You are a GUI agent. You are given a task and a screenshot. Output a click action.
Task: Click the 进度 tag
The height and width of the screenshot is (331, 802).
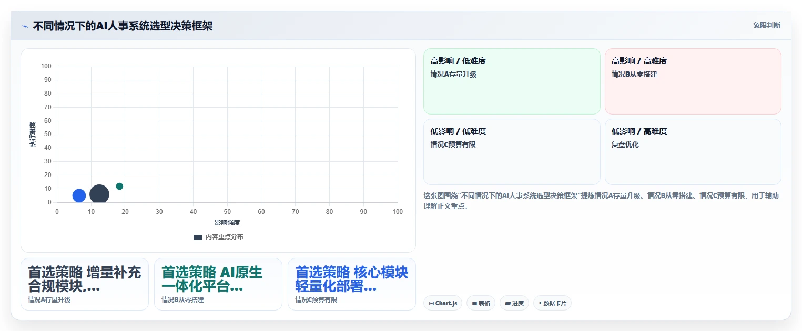coord(514,303)
